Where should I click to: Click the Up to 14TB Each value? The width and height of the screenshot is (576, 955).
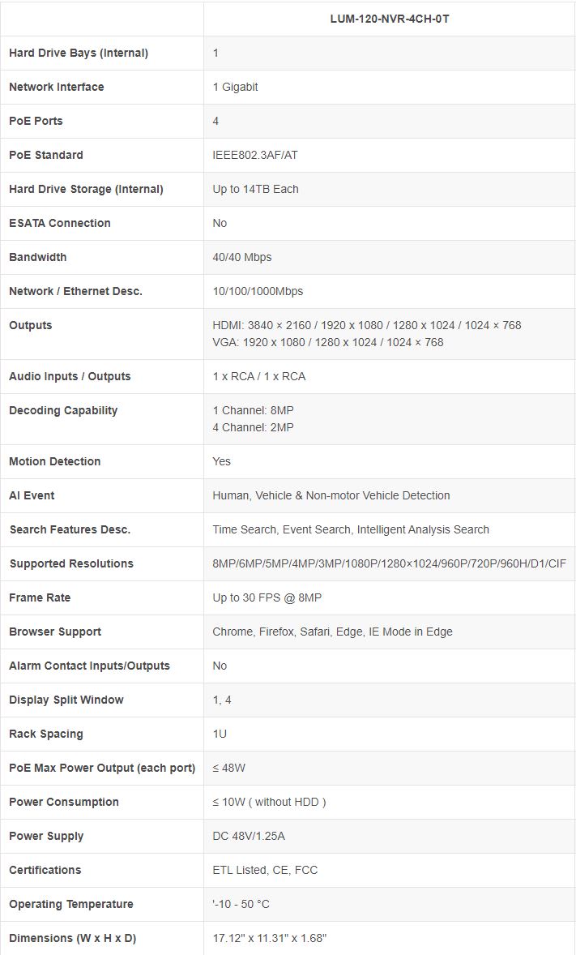click(255, 189)
